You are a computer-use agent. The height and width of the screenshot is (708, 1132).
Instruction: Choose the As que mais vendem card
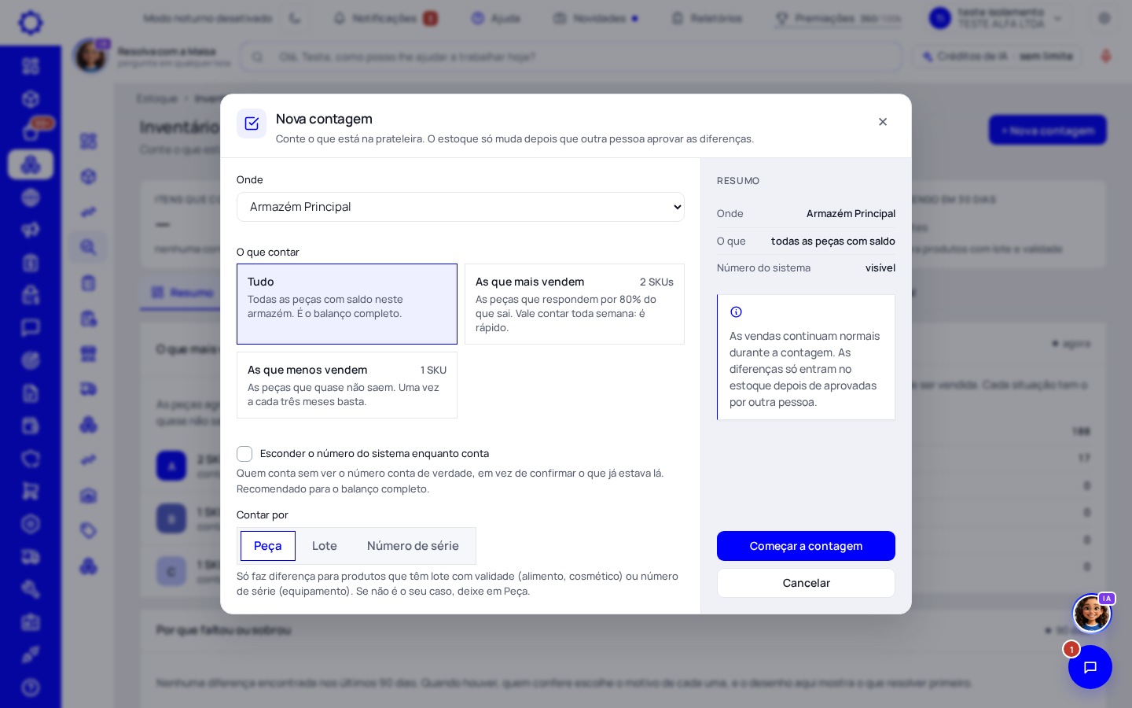575,304
